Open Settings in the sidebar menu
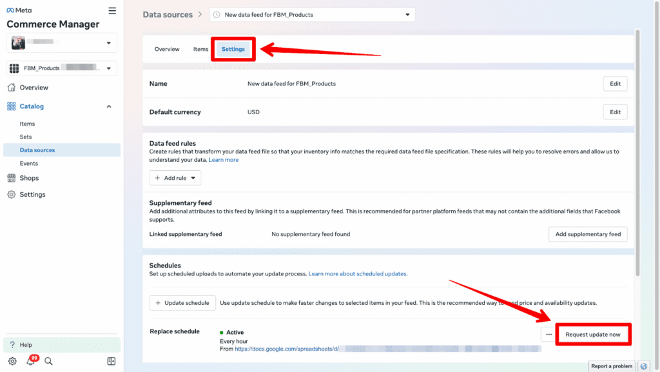The height and width of the screenshot is (372, 660). pyautogui.click(x=32, y=195)
